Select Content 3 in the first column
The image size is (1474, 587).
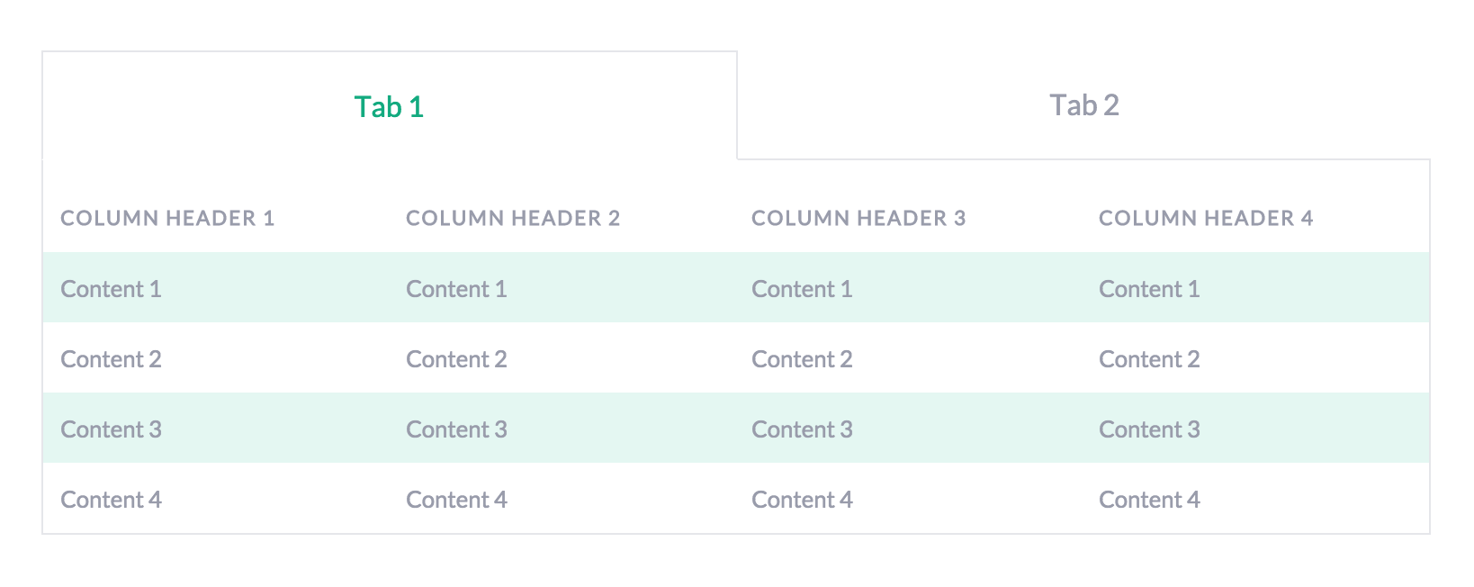(111, 429)
